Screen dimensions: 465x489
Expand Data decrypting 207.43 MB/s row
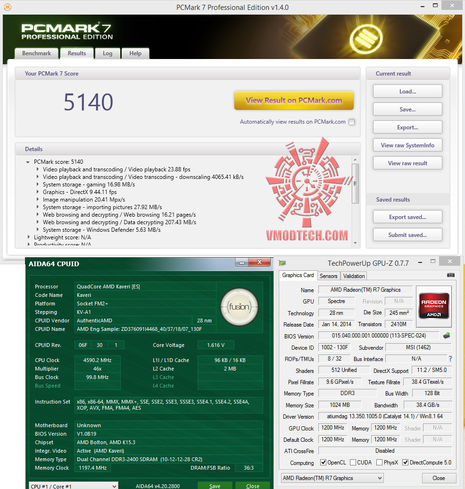coord(38,222)
